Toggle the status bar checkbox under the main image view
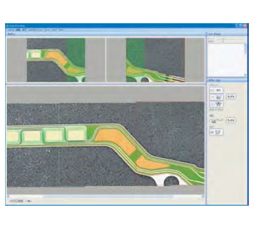Image resolution: width=254 pixels, height=226 pixels. pos(26,201)
